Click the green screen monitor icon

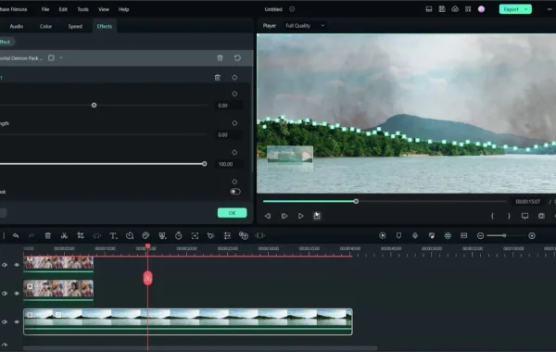click(162, 235)
